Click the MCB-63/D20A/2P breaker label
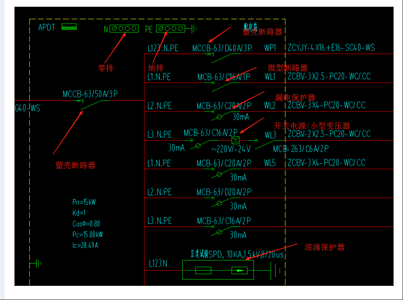This screenshot has width=403, height=300. (224, 192)
